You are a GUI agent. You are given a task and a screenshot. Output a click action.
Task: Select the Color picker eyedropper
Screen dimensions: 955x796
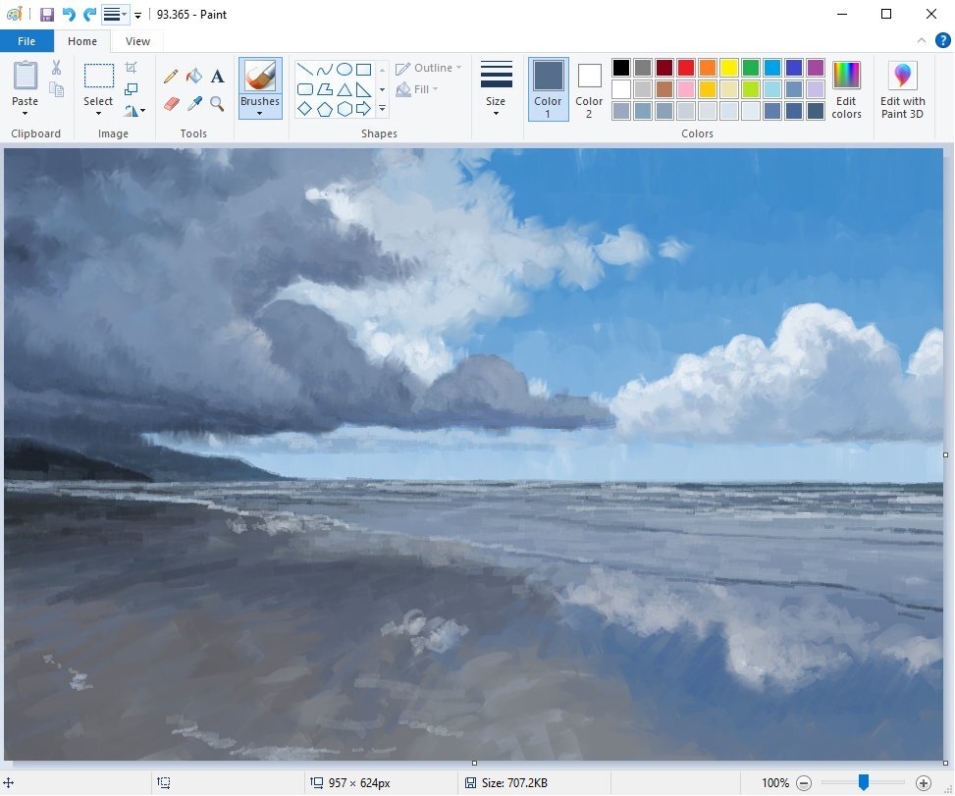pyautogui.click(x=194, y=103)
